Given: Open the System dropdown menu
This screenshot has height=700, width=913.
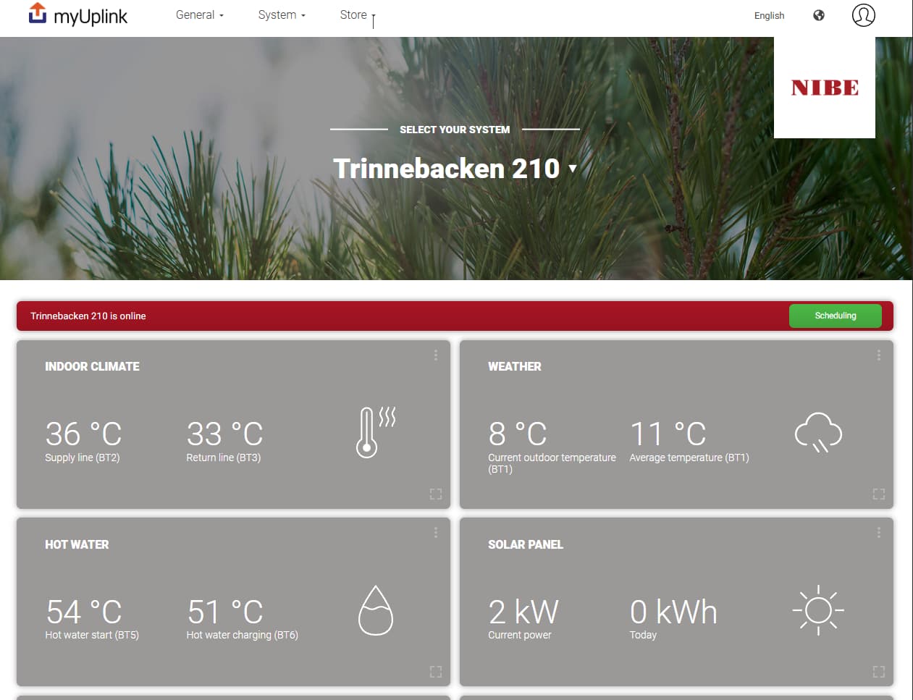Looking at the screenshot, I should [282, 14].
